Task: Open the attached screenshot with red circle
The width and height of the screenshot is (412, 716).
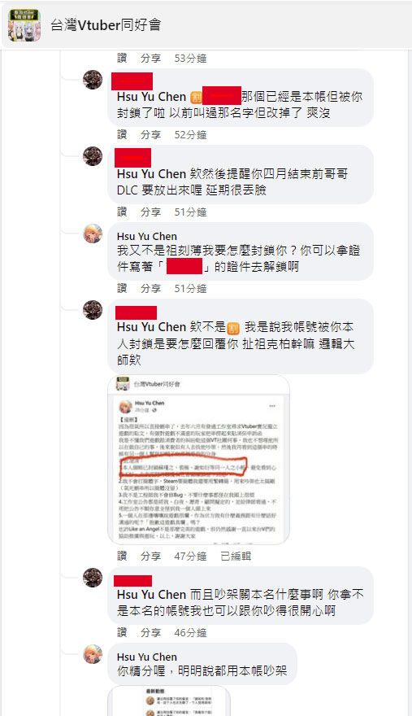Action: tap(198, 460)
